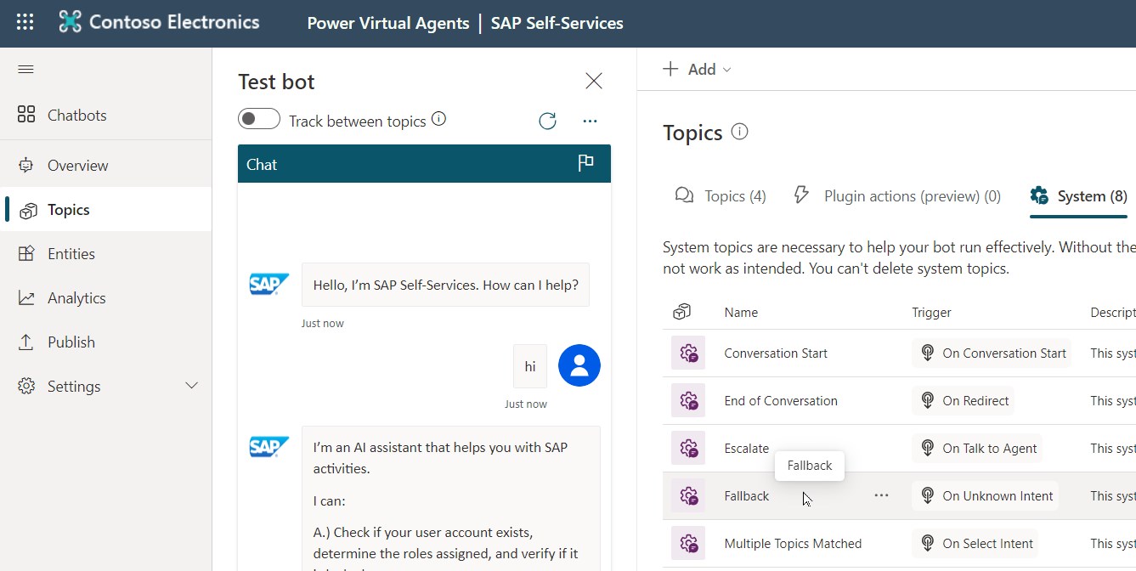The image size is (1136, 571).
Task: Click the Track between topics info icon
Action: 438,119
